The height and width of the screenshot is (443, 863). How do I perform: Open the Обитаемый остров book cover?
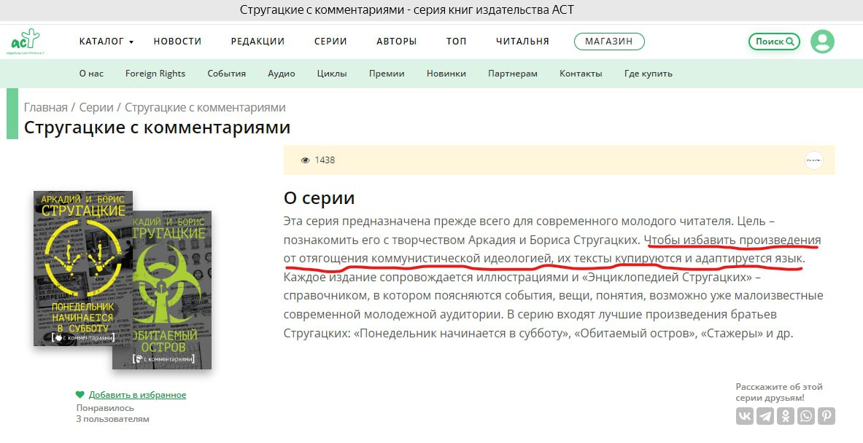coord(172,290)
